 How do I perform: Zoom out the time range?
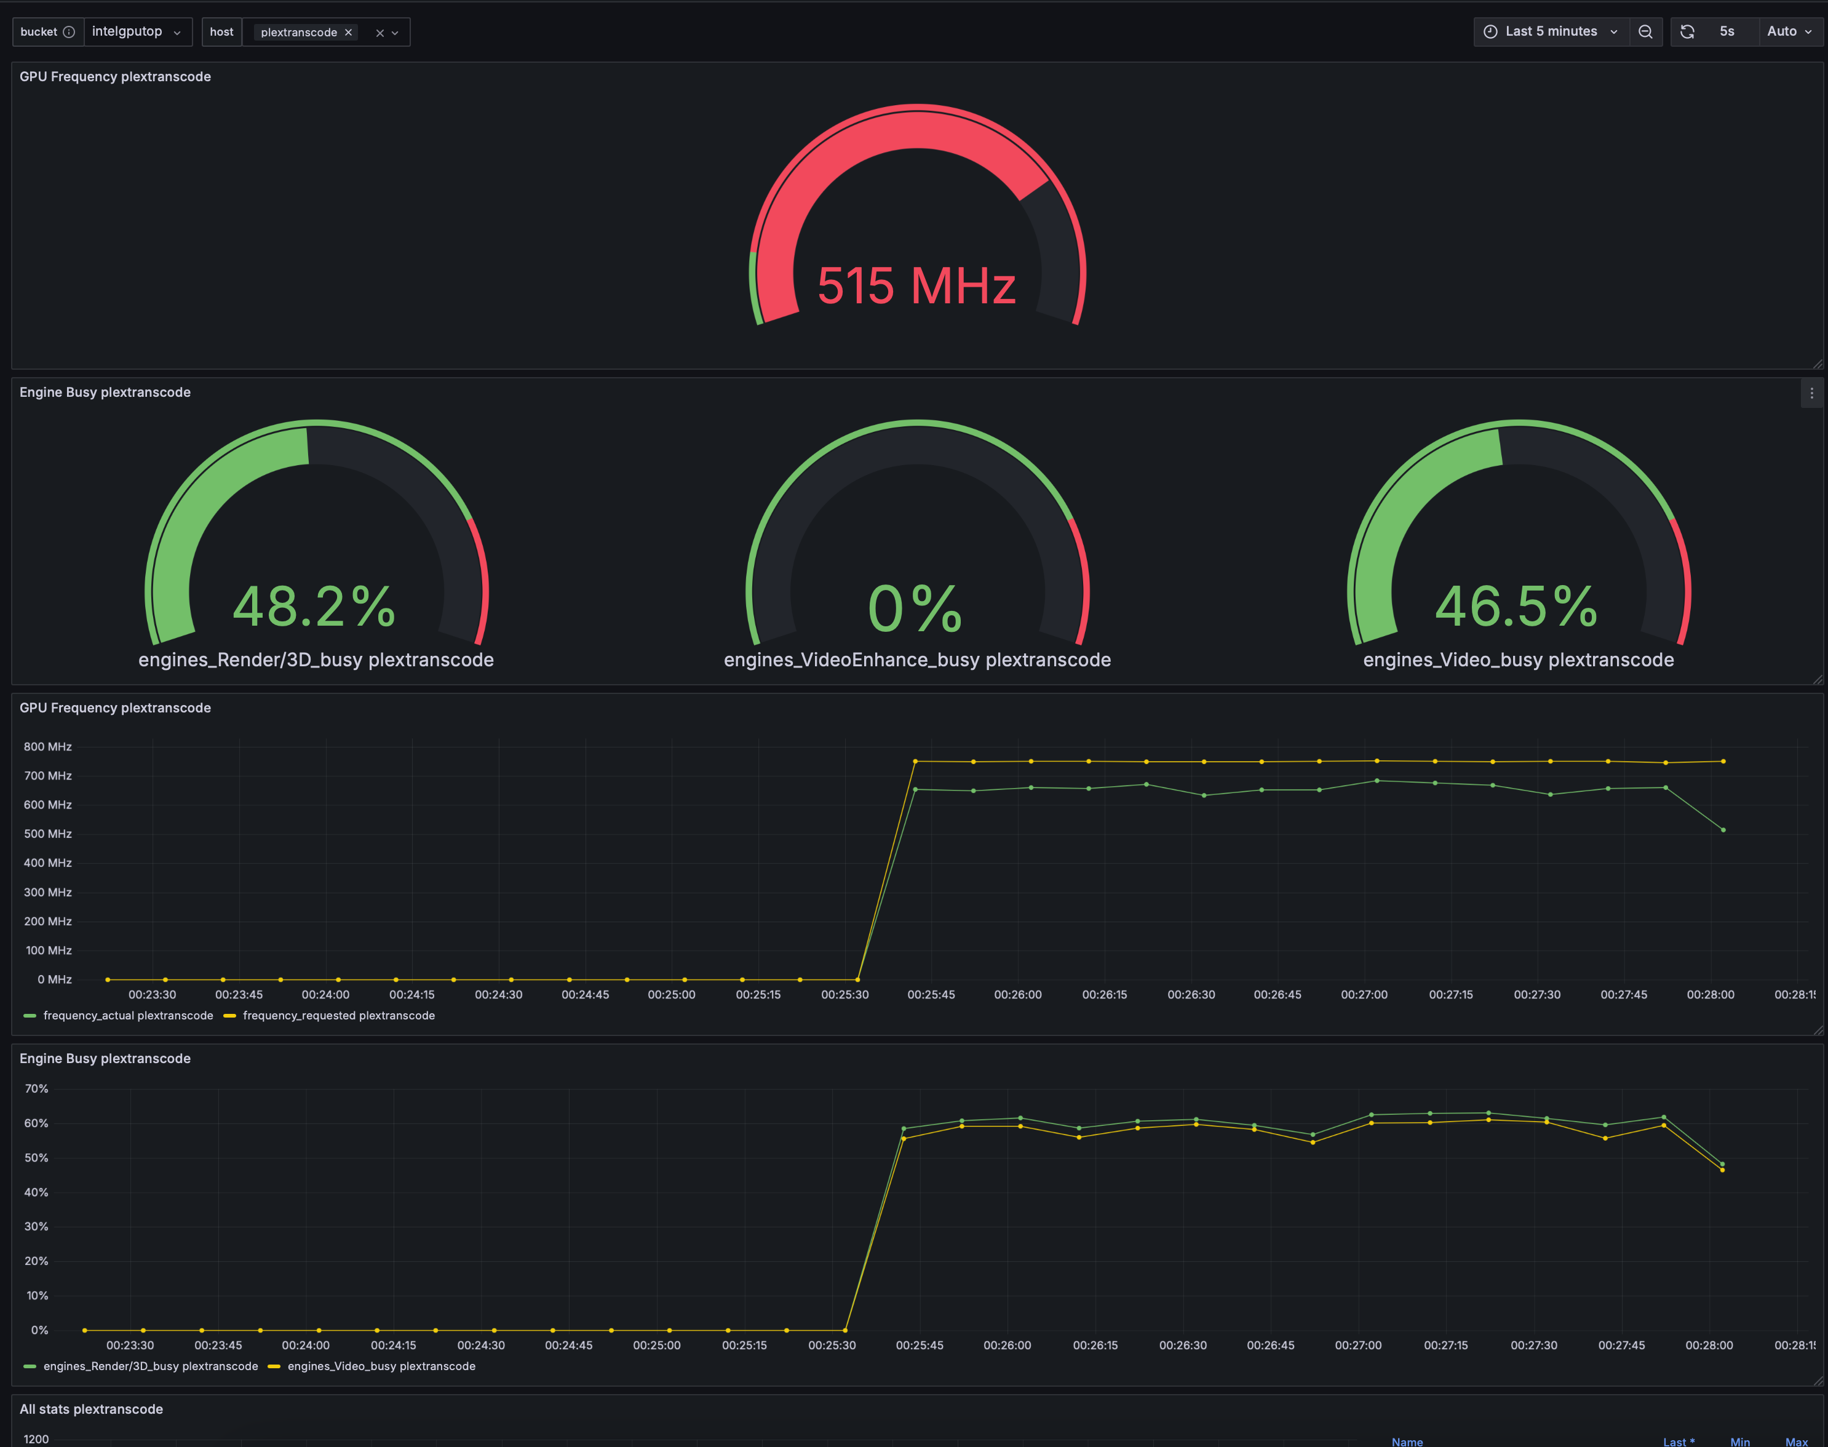point(1645,31)
